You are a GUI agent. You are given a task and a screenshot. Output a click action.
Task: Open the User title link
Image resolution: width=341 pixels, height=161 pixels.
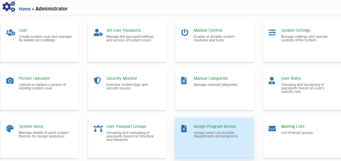pos(23,30)
